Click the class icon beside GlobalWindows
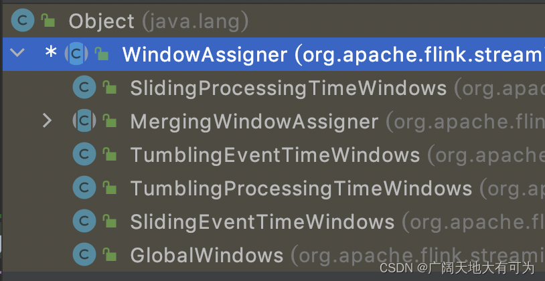 coord(84,255)
